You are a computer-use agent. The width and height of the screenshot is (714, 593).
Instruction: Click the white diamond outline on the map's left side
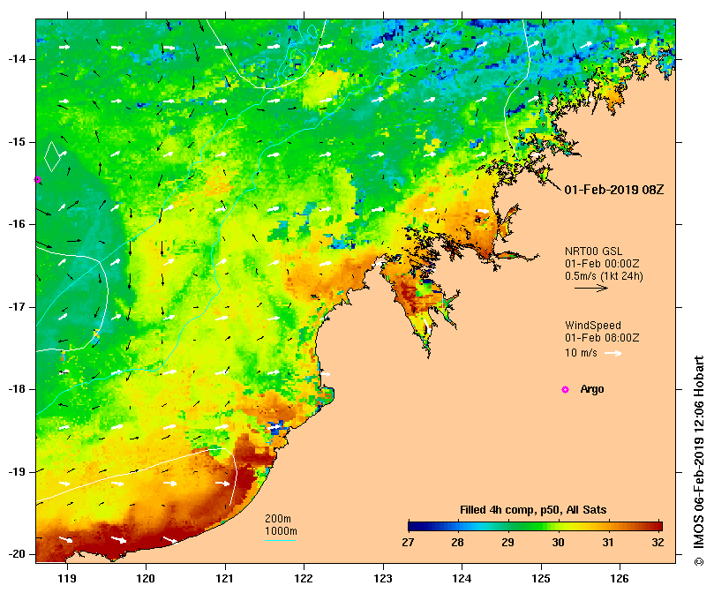point(52,157)
